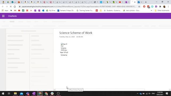The image size is (171, 96).
Task: Click the Year 9 Full Scheme caption
Action: 64,54
